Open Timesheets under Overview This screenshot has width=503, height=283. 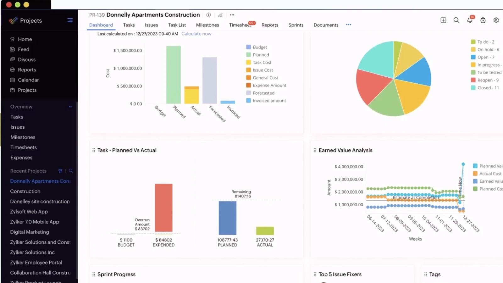pyautogui.click(x=24, y=147)
